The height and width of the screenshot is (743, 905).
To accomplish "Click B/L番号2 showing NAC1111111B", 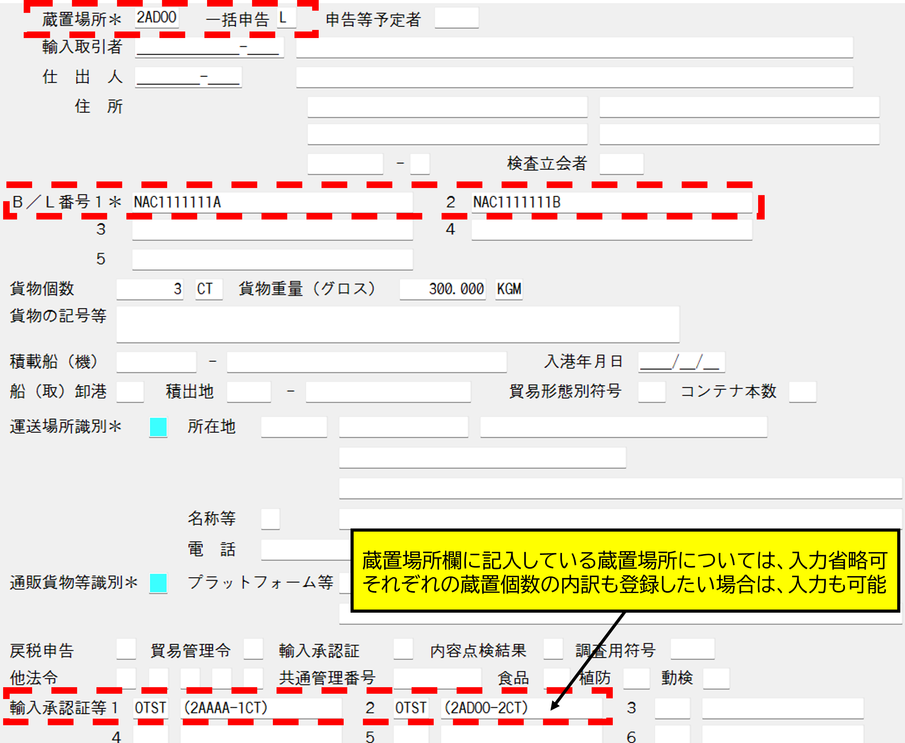I will [612, 202].
